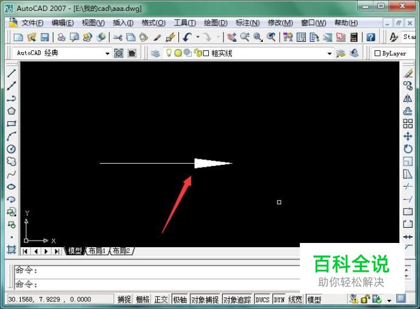This screenshot has width=420, height=309.
Task: Click in the 命令 command line input
Action: (158, 284)
